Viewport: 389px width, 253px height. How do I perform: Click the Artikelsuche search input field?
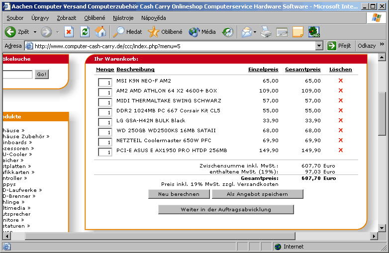tap(17, 75)
